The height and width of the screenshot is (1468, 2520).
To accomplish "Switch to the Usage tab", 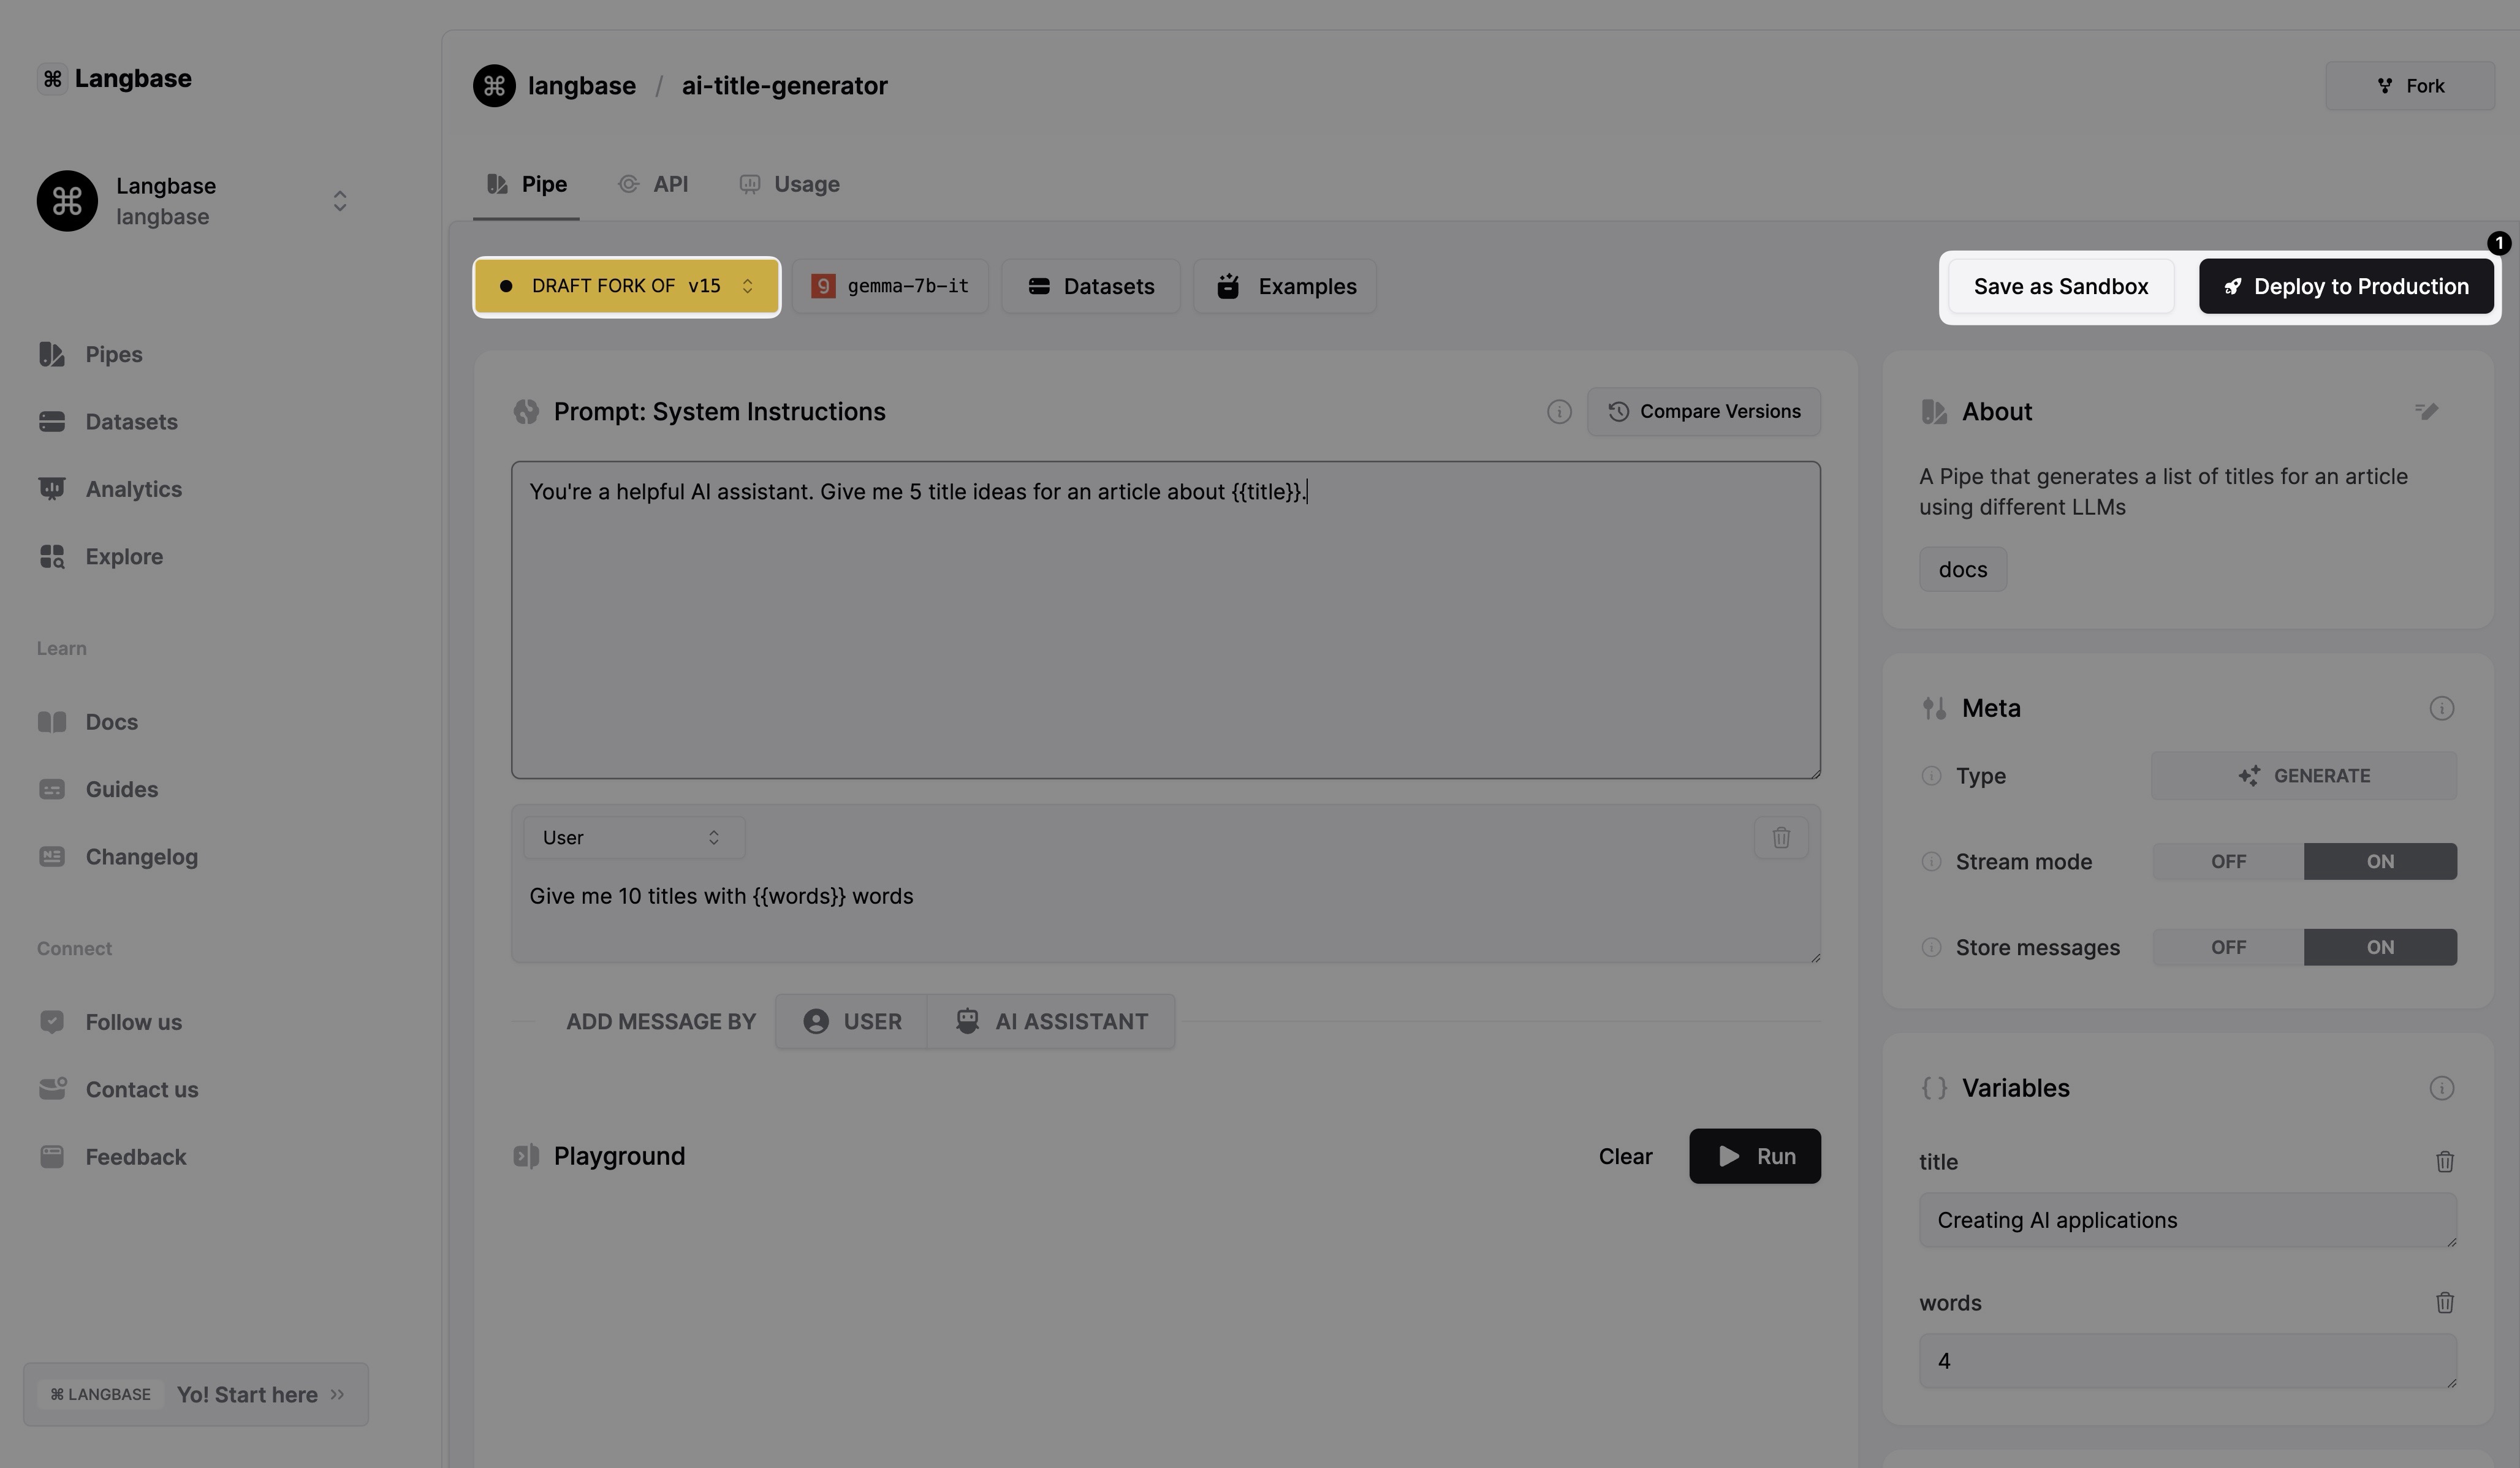I will [x=790, y=184].
